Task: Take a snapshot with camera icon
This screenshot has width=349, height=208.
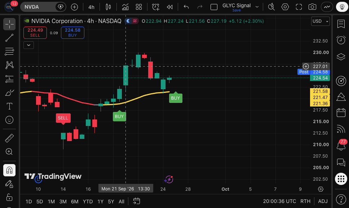Action: click(312, 7)
